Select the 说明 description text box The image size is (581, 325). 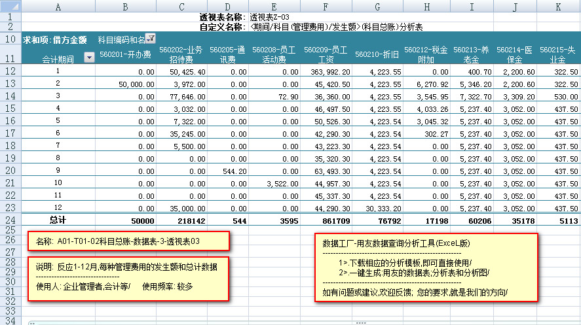(x=128, y=277)
